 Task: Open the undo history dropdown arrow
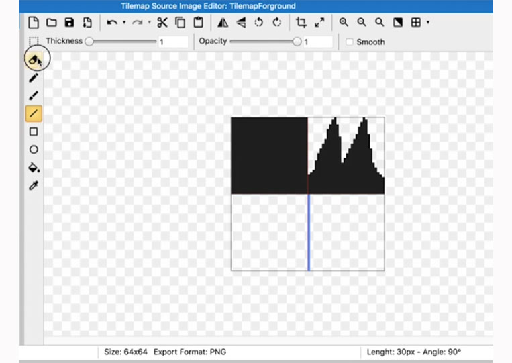coord(124,23)
